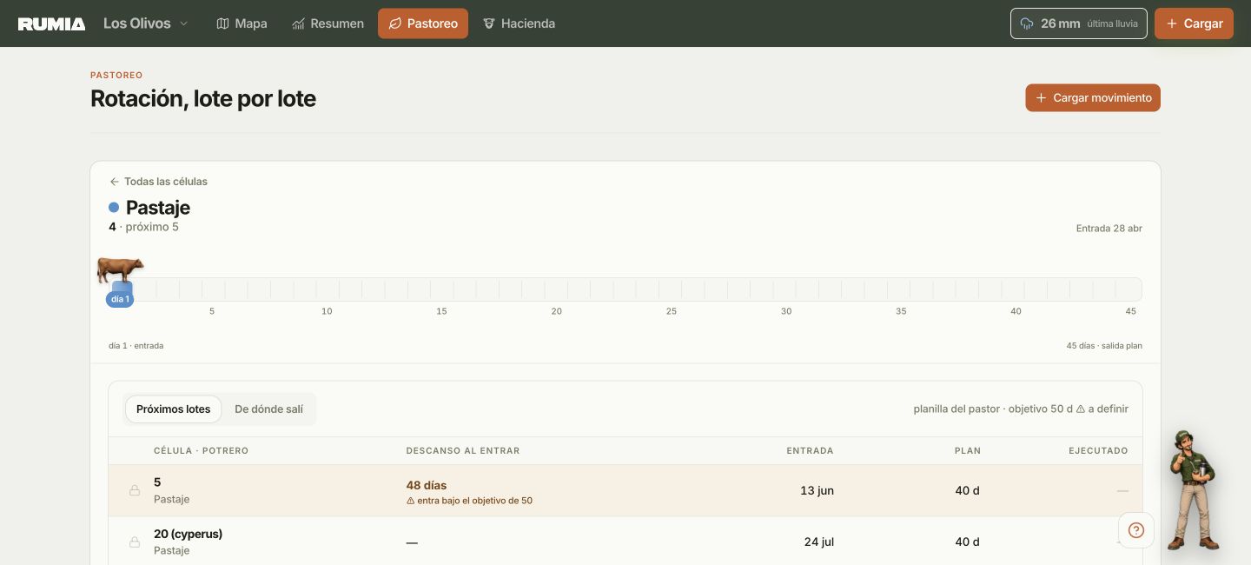Select the Pastoreo tab
This screenshot has width=1251, height=565.
[x=423, y=23]
